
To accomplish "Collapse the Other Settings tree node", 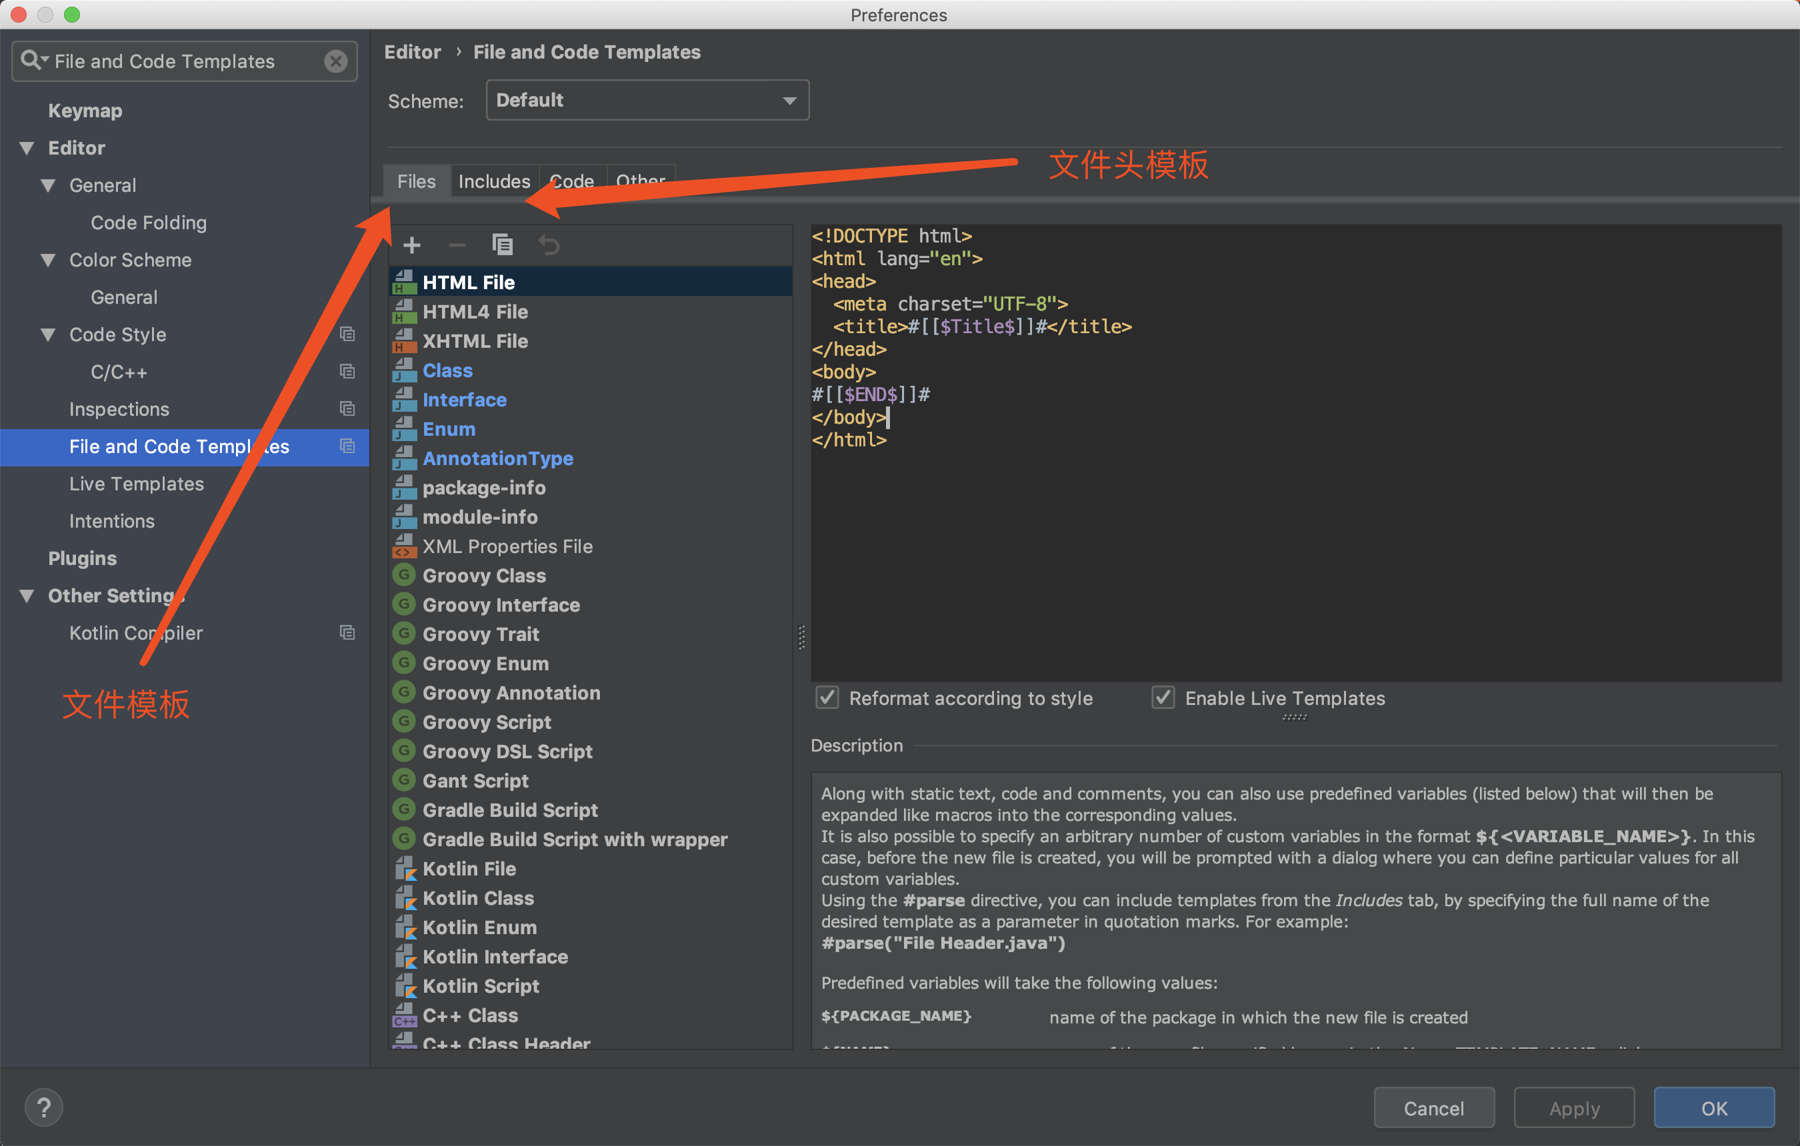I will pos(27,596).
